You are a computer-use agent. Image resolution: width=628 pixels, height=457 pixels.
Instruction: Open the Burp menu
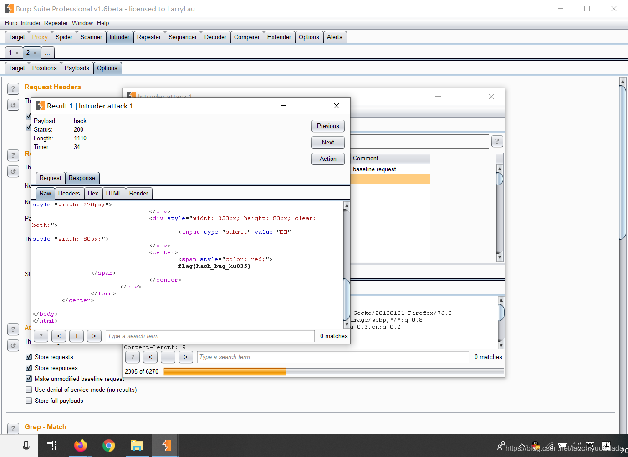[11, 23]
